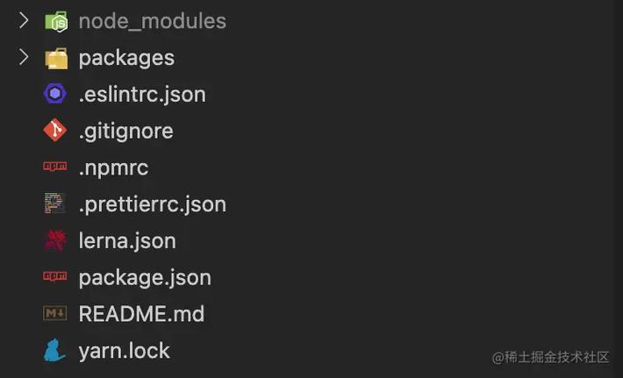Expand the packages folder chevron
The width and height of the screenshot is (623, 378).
coord(24,57)
